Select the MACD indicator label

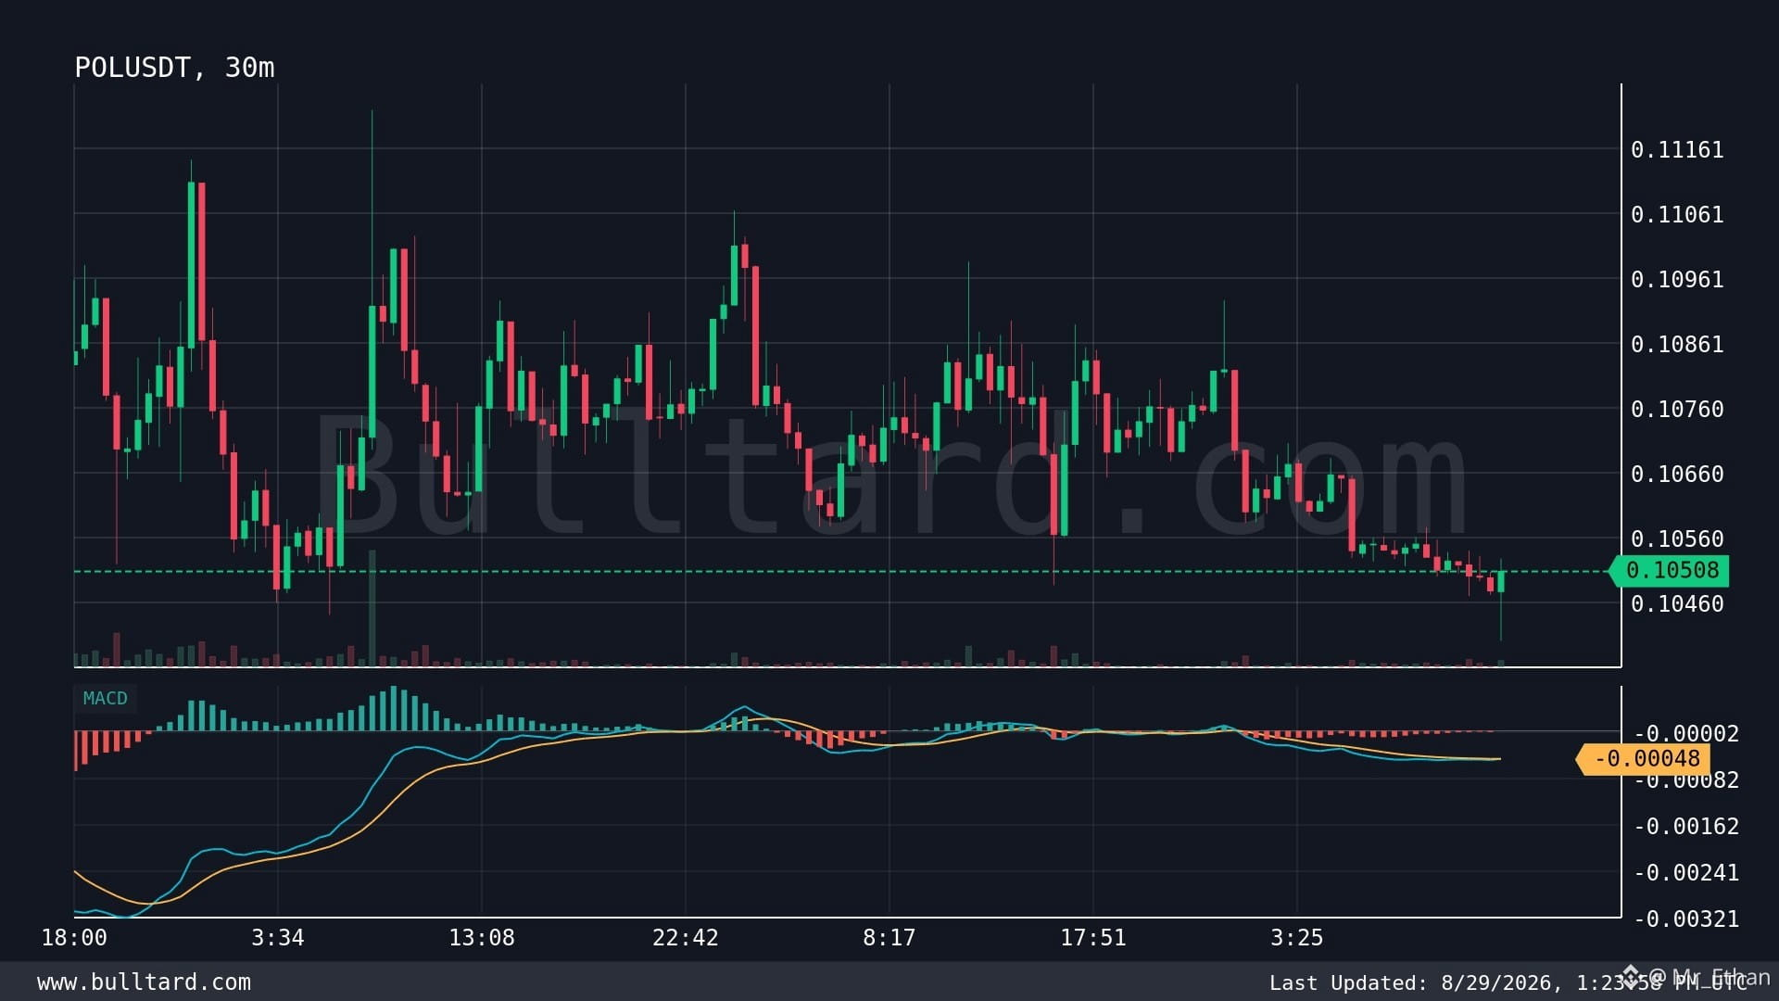[x=105, y=698]
